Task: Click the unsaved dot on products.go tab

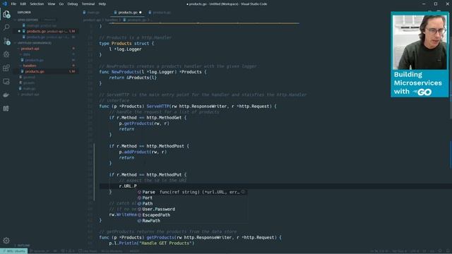Action: coord(141,13)
